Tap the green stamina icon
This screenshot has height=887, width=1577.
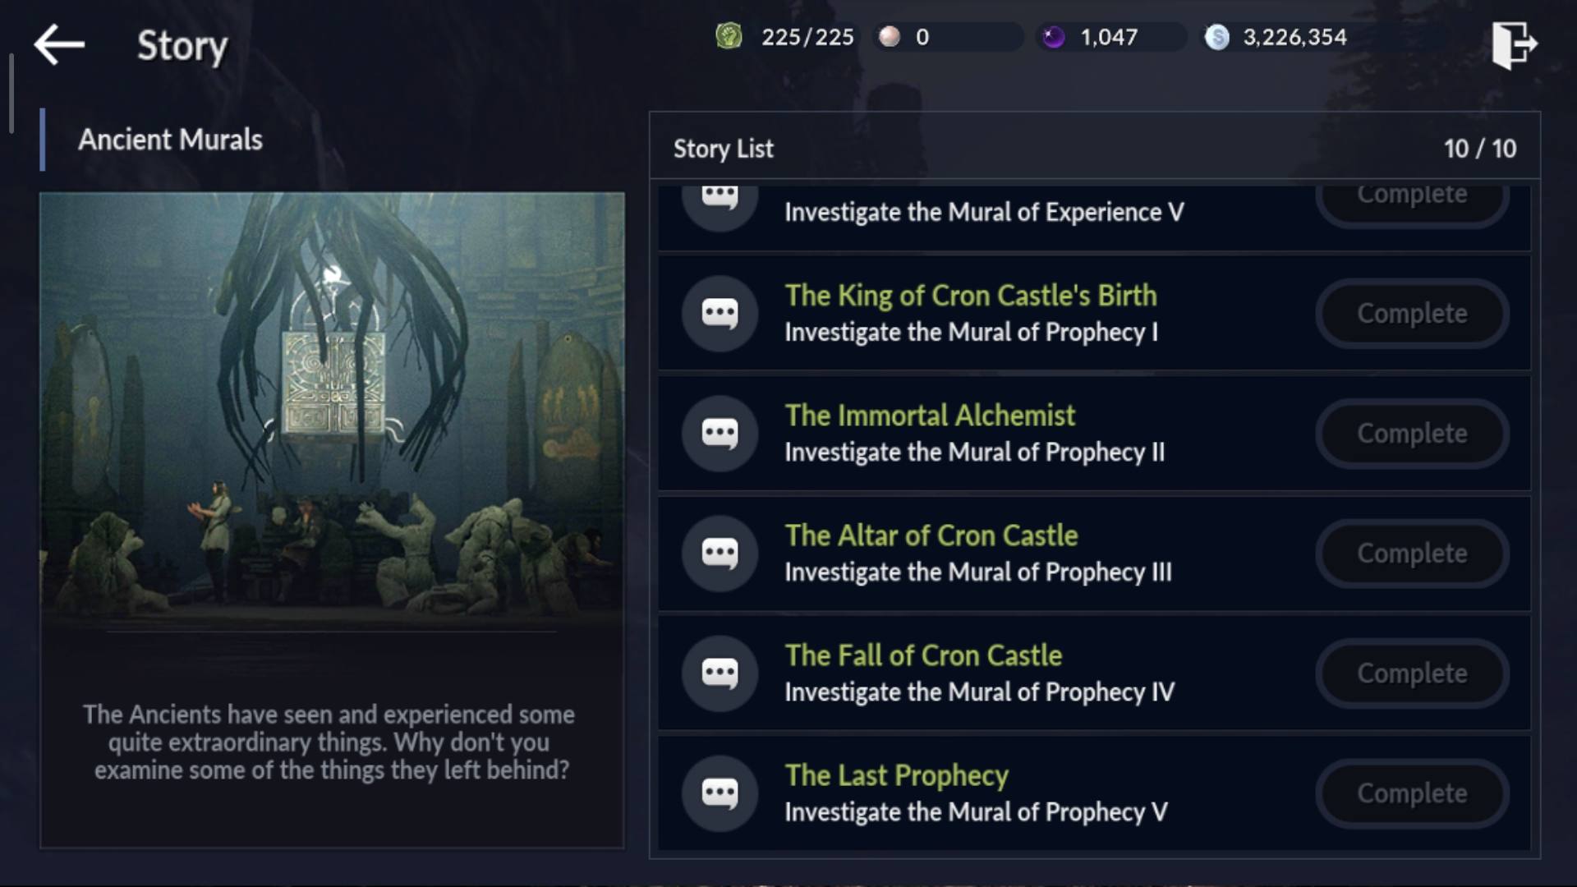729,36
